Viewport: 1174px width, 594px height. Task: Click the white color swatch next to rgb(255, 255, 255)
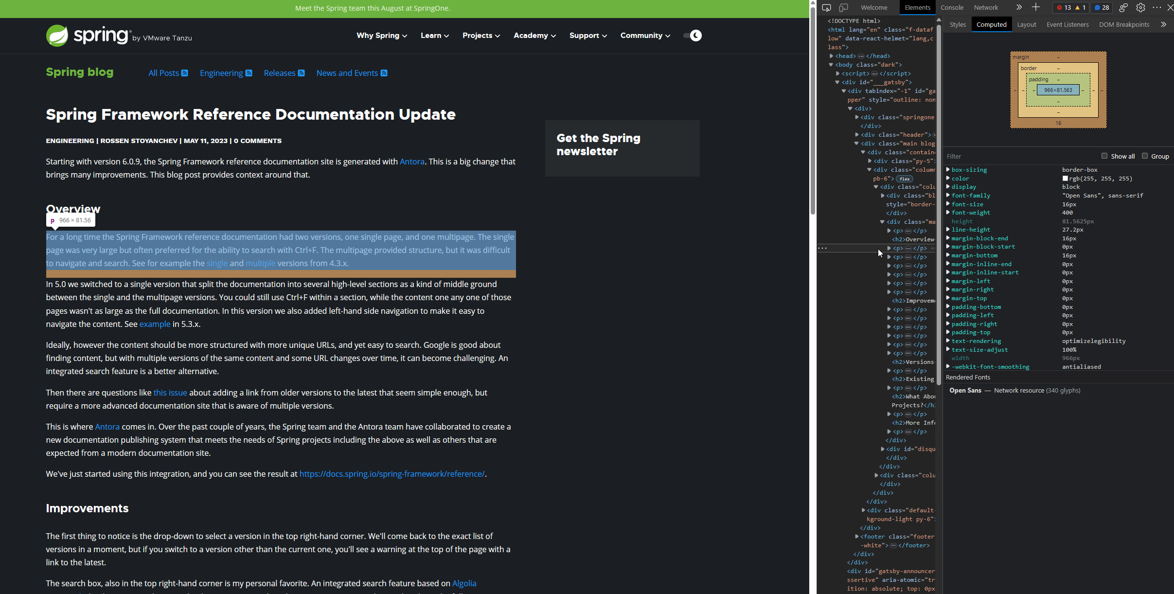[1066, 179]
